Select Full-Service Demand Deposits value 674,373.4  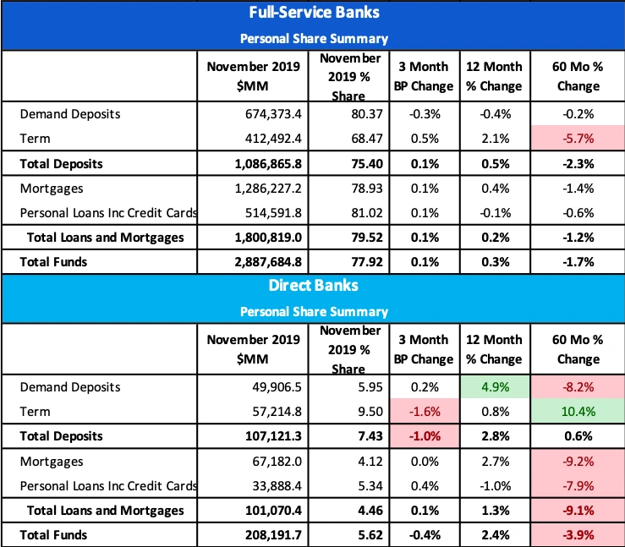[269, 114]
